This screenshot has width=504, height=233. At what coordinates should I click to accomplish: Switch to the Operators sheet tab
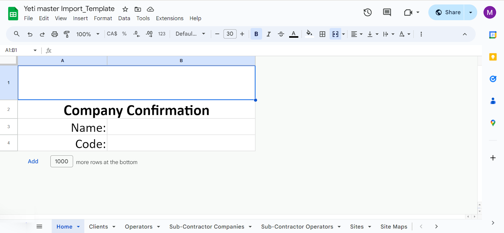pos(139,227)
